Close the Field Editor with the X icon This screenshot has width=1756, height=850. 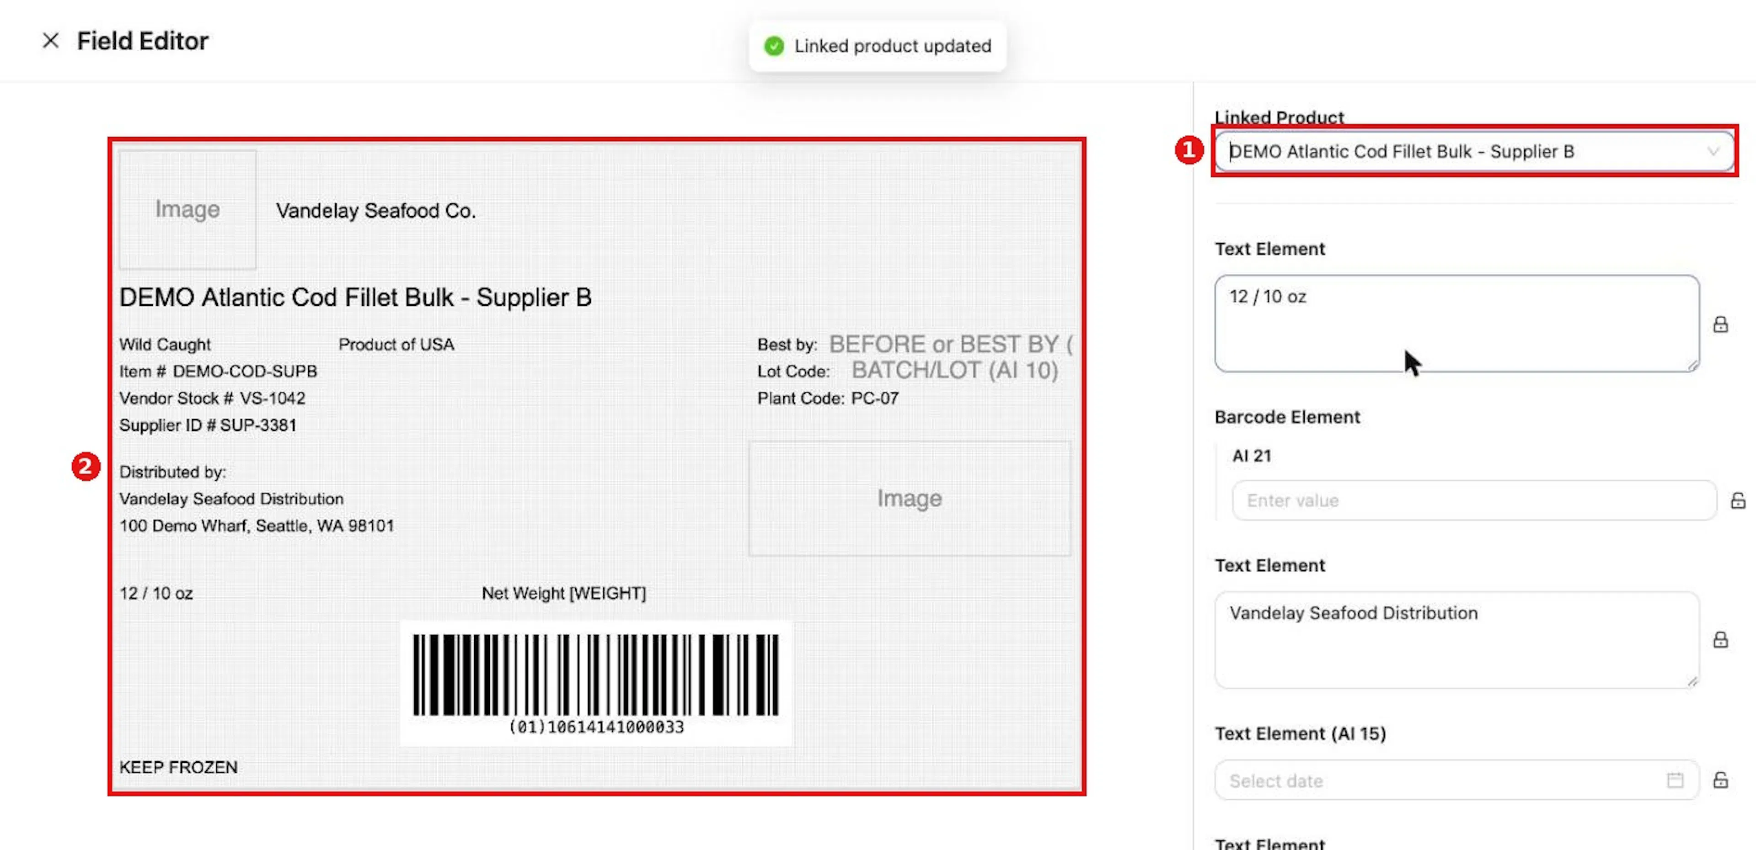50,41
